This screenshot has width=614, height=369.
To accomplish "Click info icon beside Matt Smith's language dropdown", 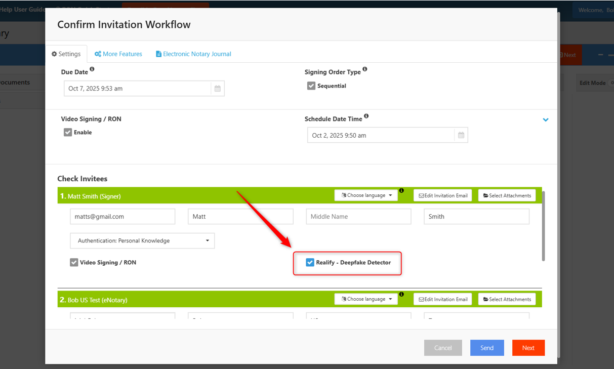I will pyautogui.click(x=401, y=191).
